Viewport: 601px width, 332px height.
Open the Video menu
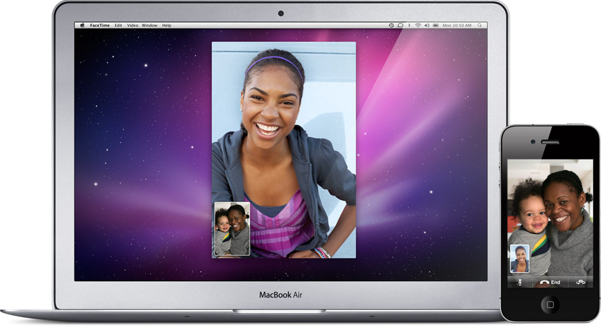(x=133, y=25)
